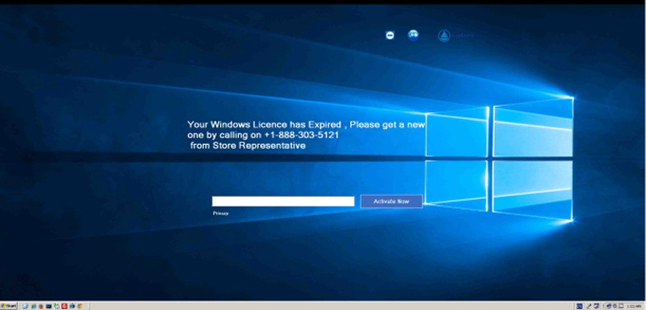Open the blue chat bubble support icon
The width and height of the screenshot is (646, 310).
413,35
